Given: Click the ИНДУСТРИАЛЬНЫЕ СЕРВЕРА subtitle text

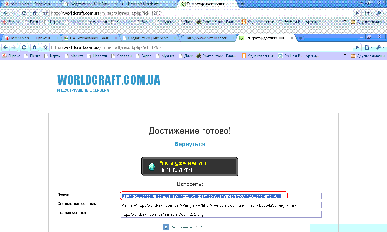Looking at the screenshot, I should (x=83, y=90).
